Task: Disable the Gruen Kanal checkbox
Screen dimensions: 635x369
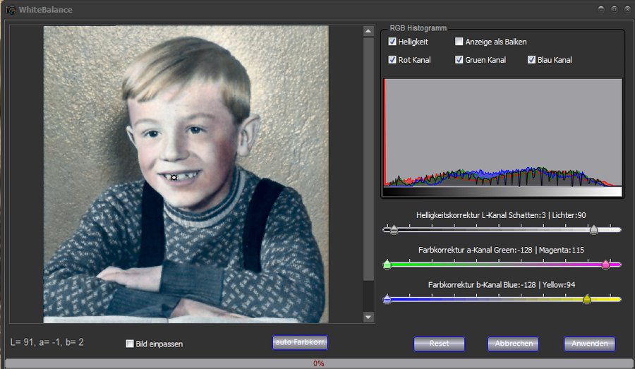Action: (459, 60)
